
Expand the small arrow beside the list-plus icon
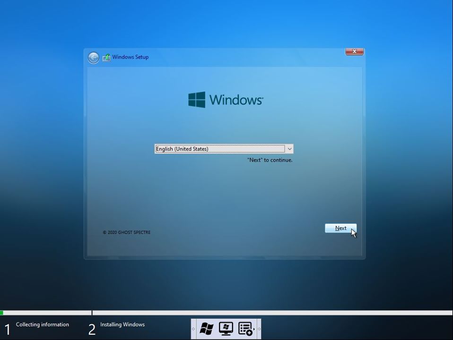click(x=254, y=329)
